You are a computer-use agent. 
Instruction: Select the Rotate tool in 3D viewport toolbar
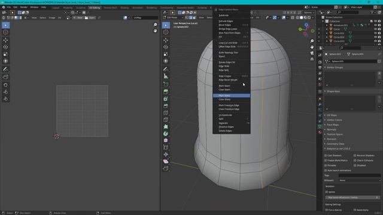(x=166, y=47)
